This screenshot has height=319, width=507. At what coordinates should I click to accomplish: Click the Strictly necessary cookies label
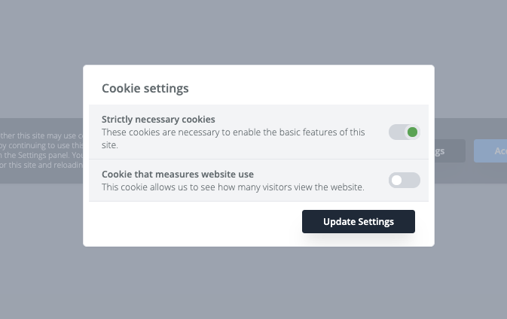(x=158, y=119)
